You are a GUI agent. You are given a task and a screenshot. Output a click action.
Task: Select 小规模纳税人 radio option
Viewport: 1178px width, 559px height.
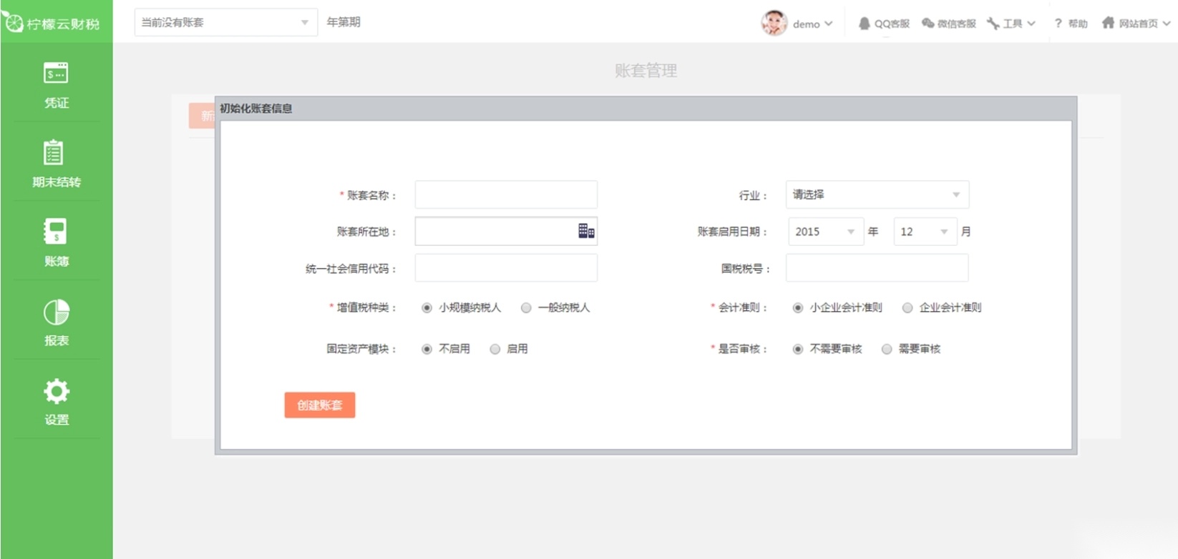[x=427, y=308]
